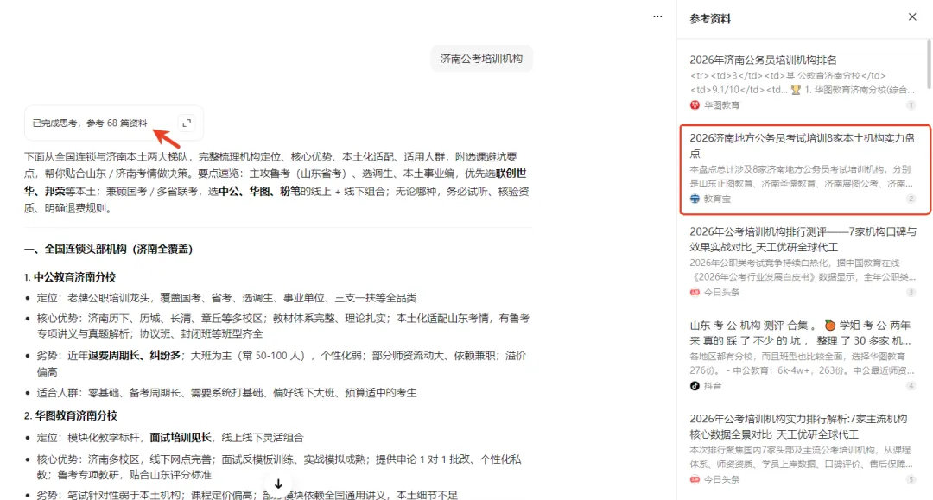The width and height of the screenshot is (933, 500).
Task: Expand the thinking process with the expand icon
Action: click(x=187, y=123)
